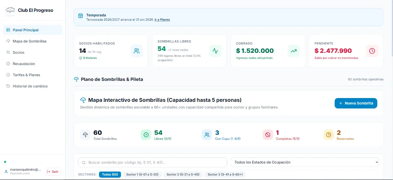Open Recaudación section

[33, 64]
